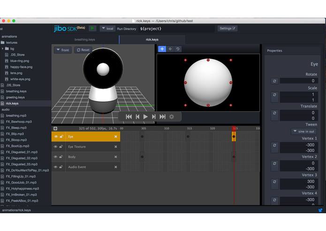Image resolution: width=326 pixels, height=231 pixels.
Task: Open the front camera view dropdown
Action: pos(63,50)
